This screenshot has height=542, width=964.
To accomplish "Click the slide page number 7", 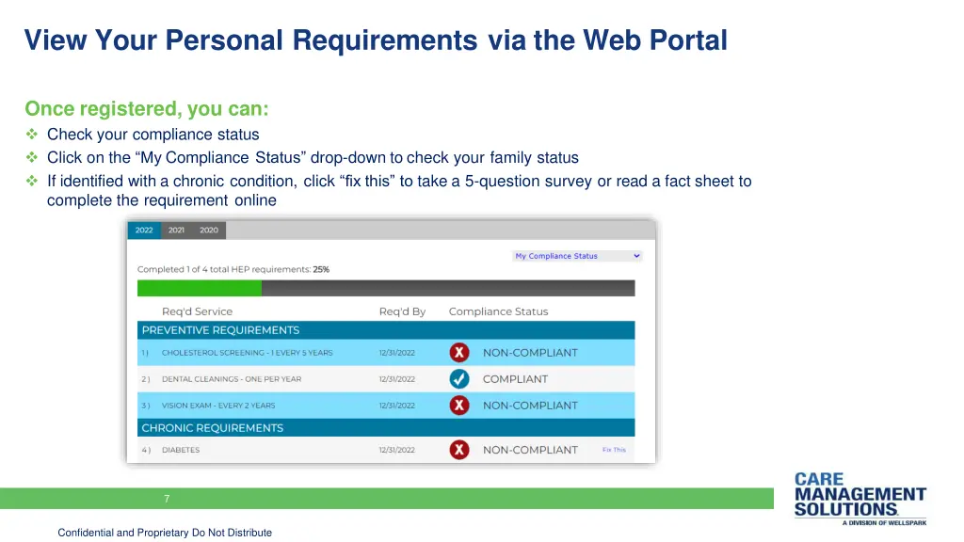I will pos(167,499).
